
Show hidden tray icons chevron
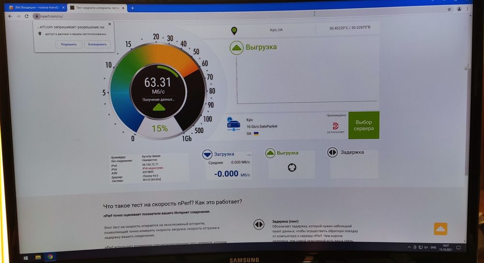[x=409, y=247]
